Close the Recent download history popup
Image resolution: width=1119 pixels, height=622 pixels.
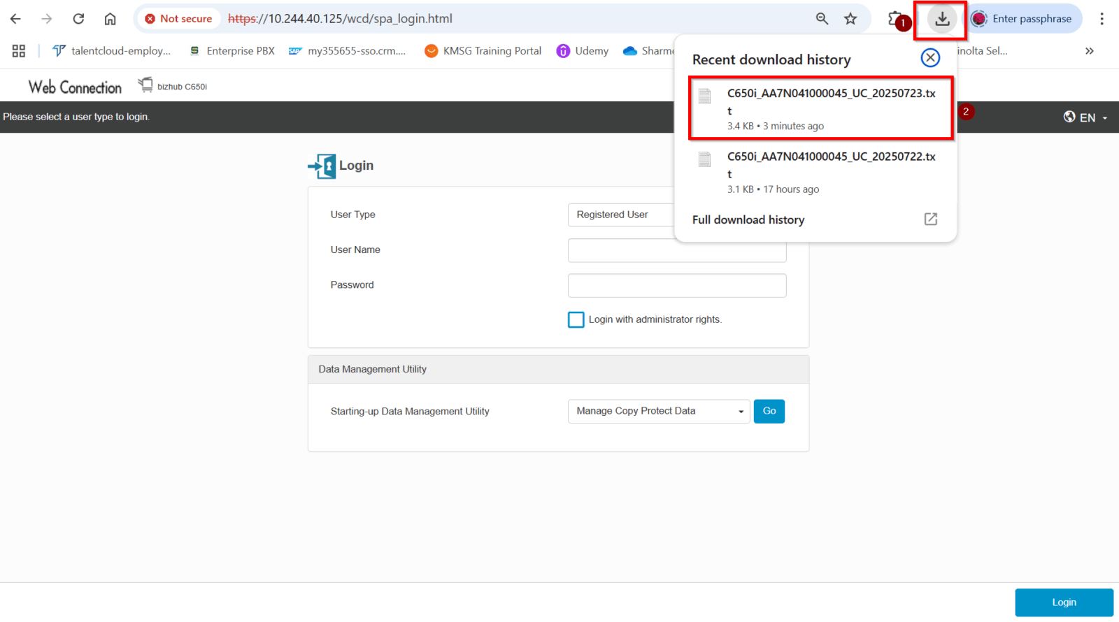click(929, 58)
